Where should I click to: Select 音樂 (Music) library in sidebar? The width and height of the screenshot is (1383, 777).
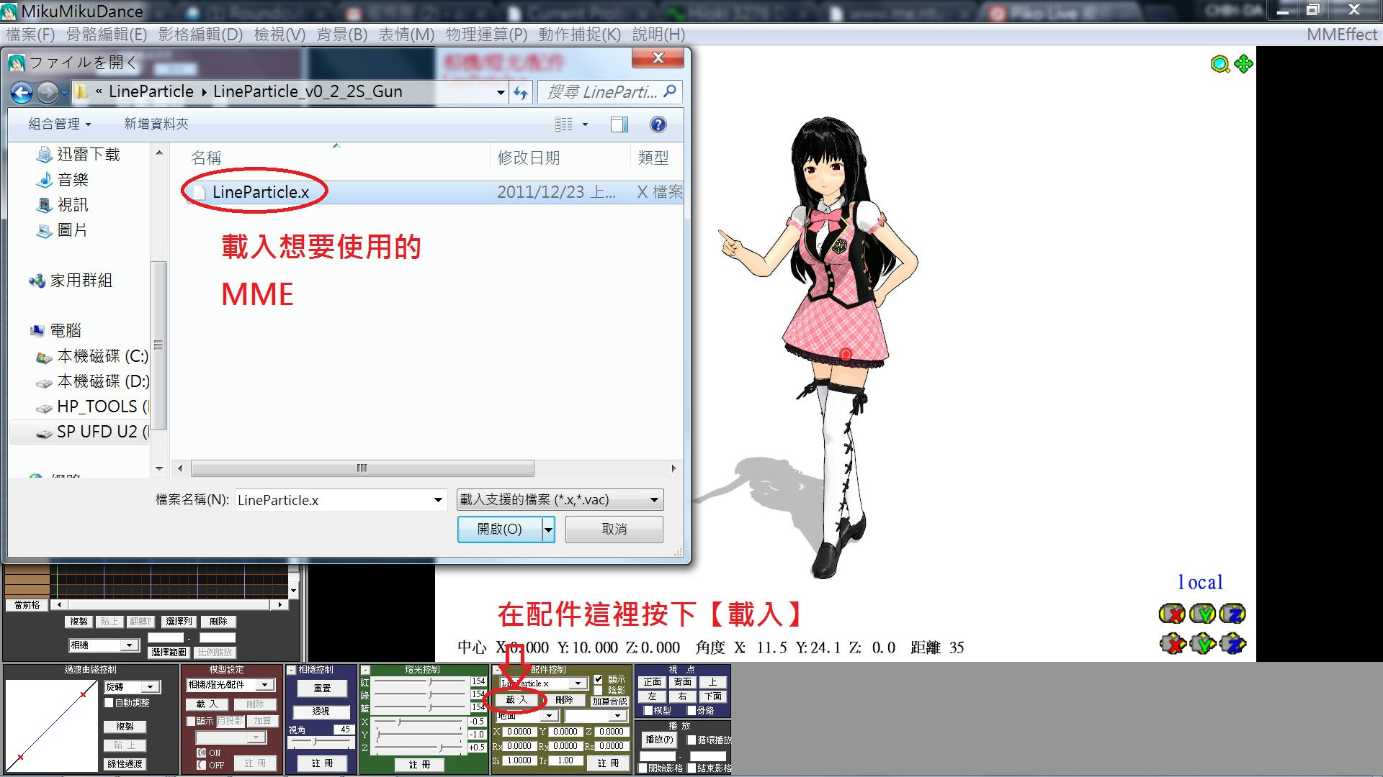tap(62, 180)
